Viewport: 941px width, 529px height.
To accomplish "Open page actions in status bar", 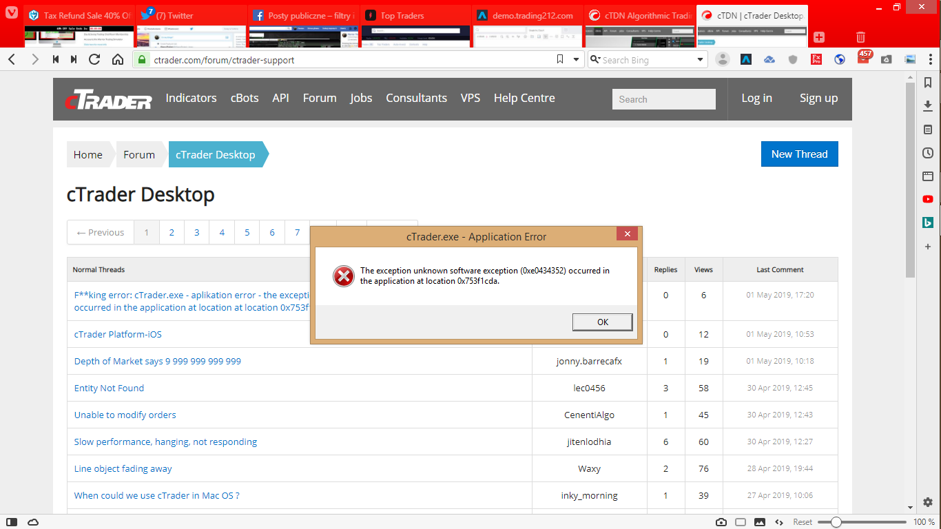I will [x=778, y=522].
